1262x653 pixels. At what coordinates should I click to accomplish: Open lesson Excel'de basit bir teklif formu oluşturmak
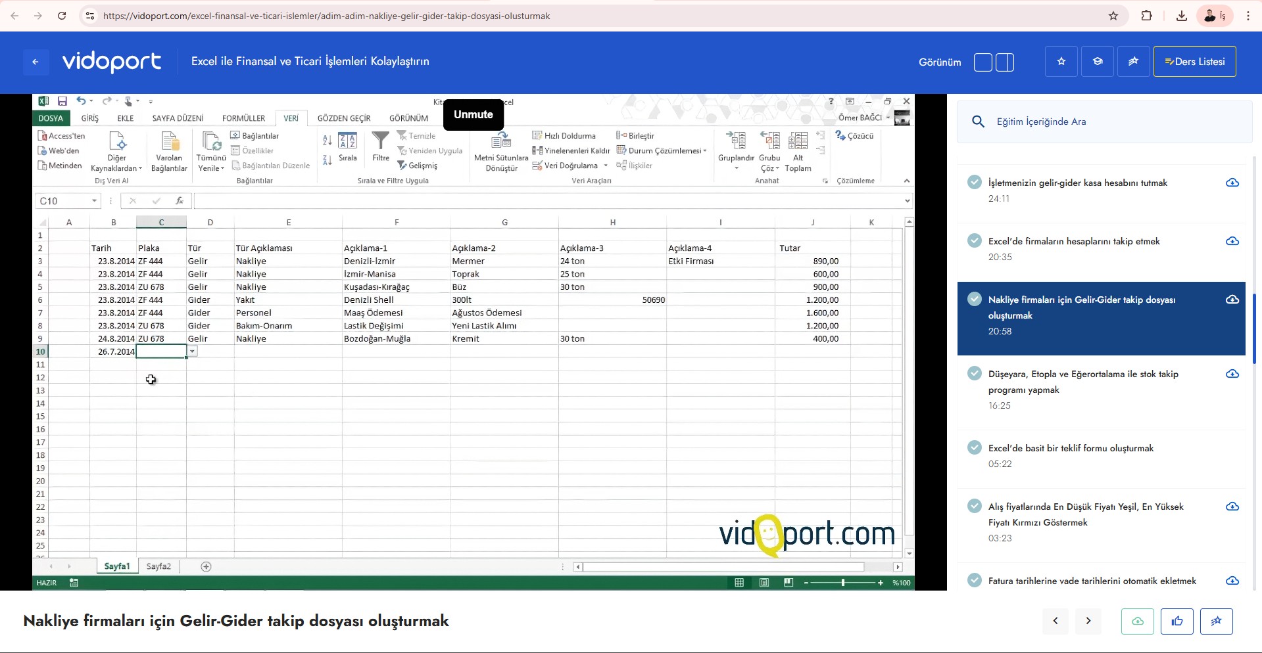(x=1071, y=448)
